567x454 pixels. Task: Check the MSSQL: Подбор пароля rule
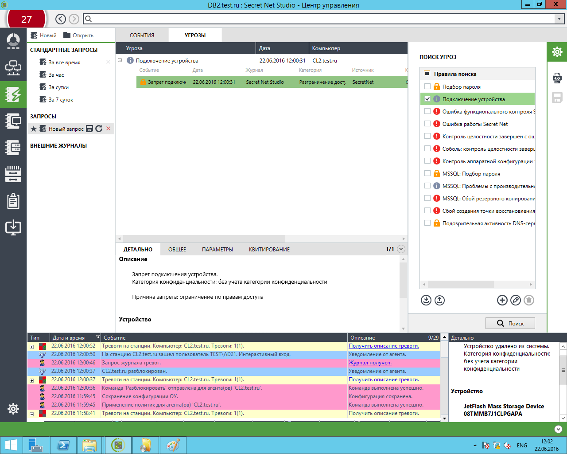pos(427,173)
